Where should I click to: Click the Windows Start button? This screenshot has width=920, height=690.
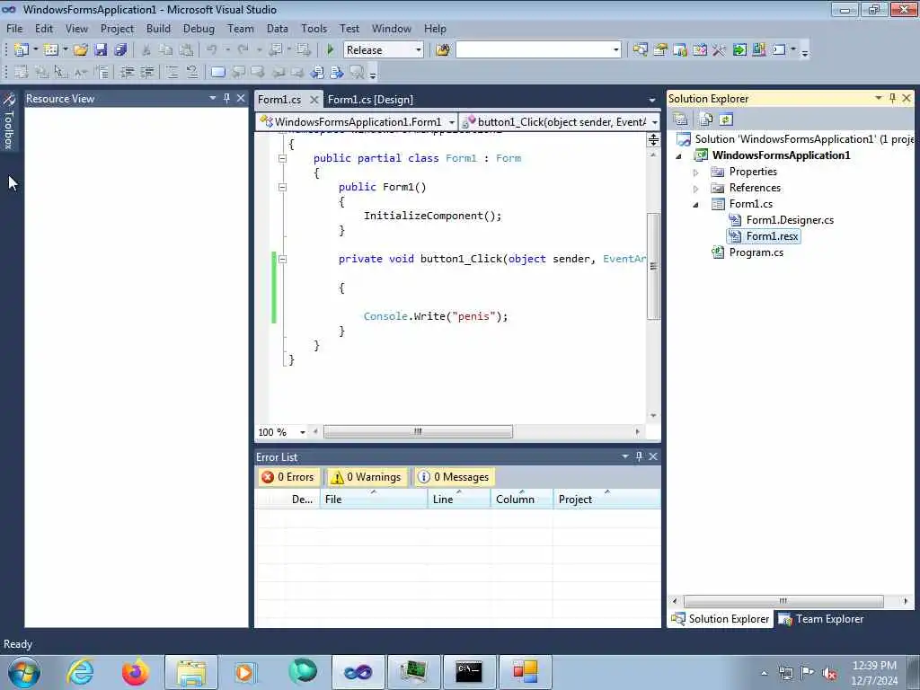point(23,672)
